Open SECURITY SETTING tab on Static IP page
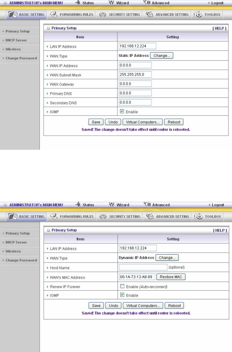 [119, 15]
